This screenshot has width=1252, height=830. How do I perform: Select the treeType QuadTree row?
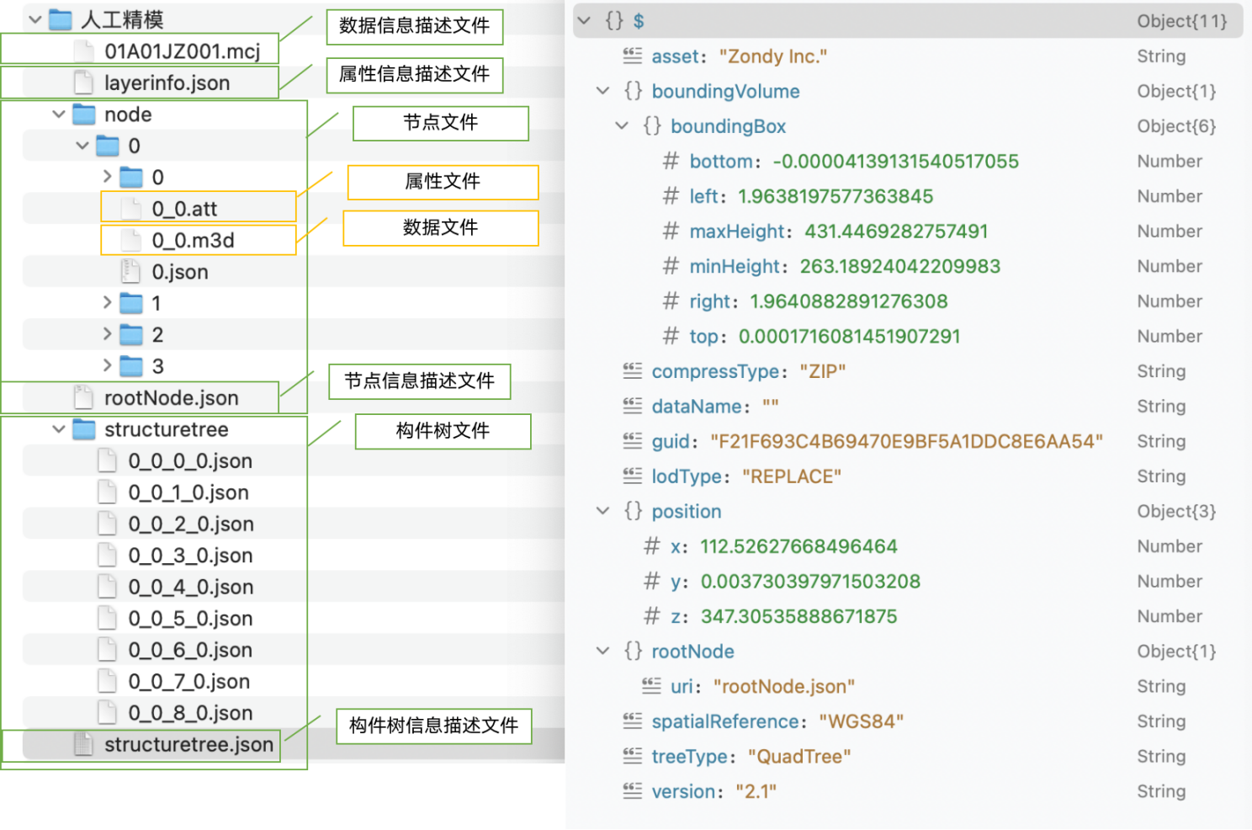(751, 756)
